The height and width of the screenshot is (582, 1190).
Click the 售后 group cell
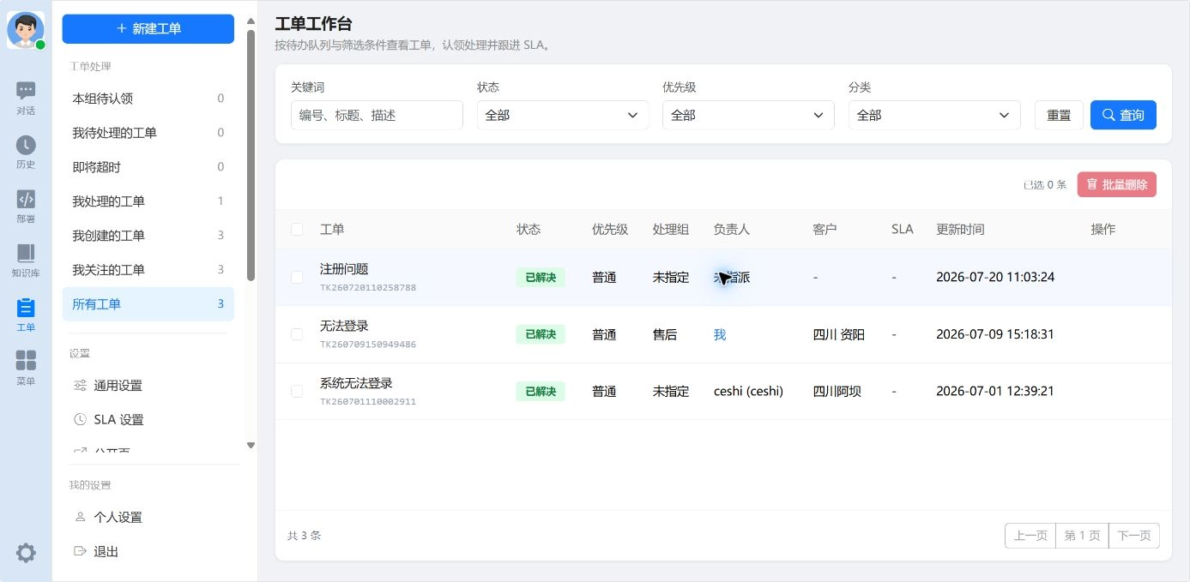[x=665, y=335]
